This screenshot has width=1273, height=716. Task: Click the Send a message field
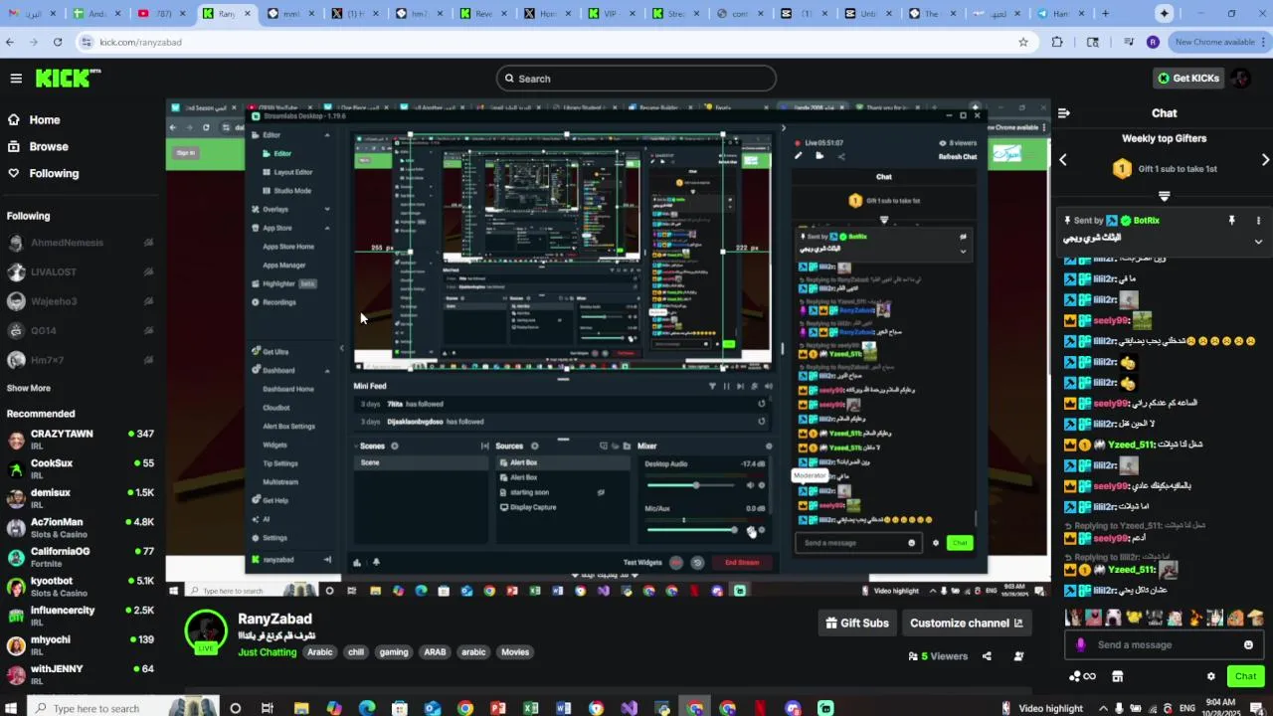pos(1164,644)
